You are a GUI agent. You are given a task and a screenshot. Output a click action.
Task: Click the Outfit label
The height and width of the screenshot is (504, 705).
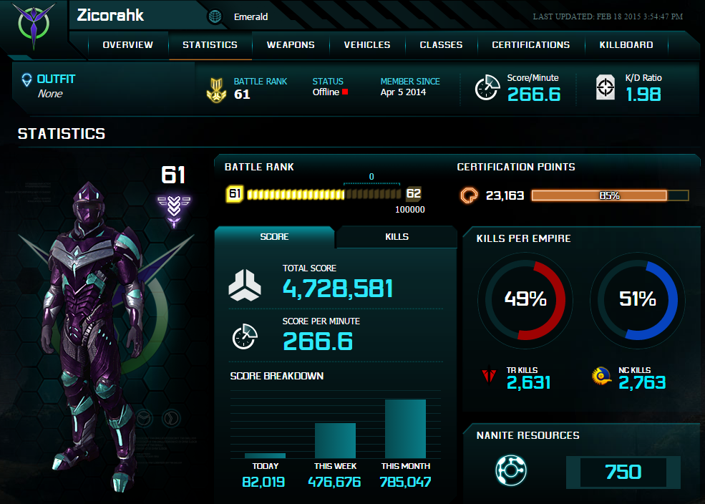56,79
